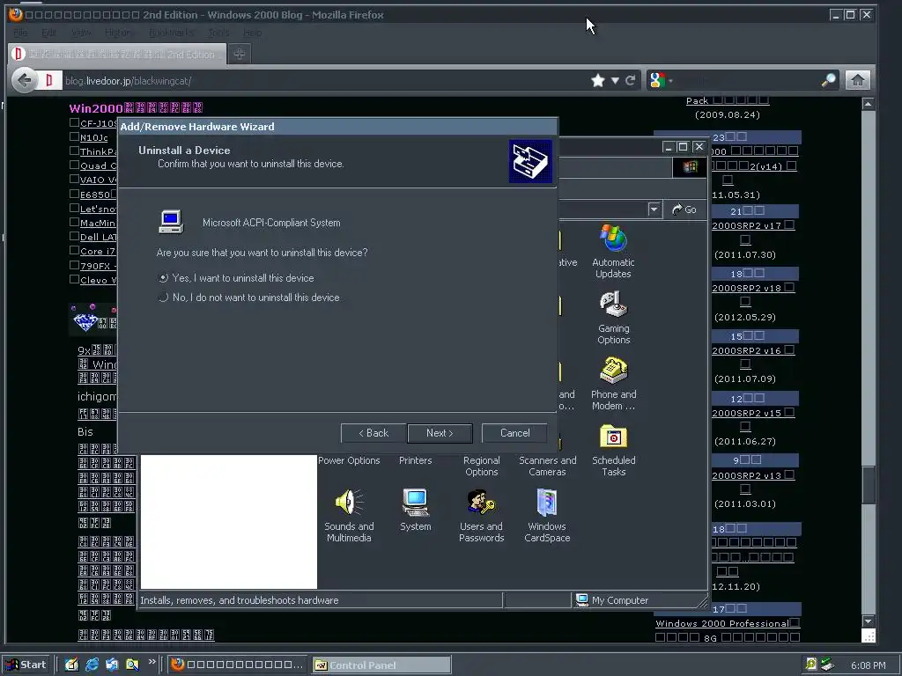
Task: Open the MacMin blog link
Action: (98, 223)
